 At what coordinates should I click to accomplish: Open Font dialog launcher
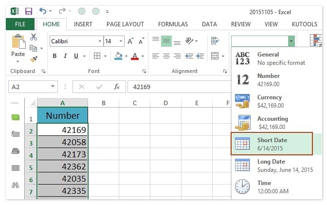[144, 72]
